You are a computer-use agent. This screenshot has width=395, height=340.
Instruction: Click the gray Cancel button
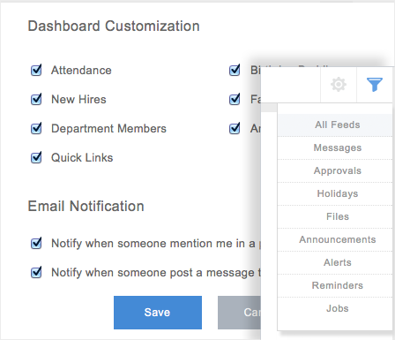(x=239, y=313)
